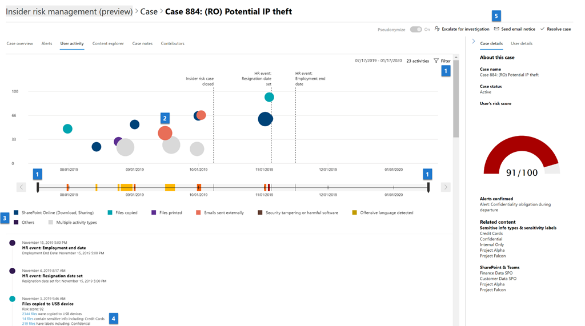Viewport: 585px width, 326px height.
Task: Select the User details tab
Action: pos(522,43)
